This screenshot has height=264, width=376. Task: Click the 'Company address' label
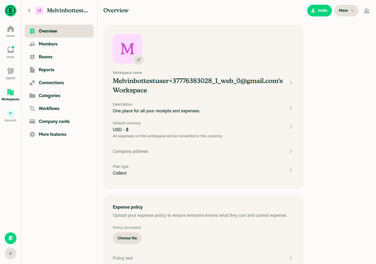[130, 151]
